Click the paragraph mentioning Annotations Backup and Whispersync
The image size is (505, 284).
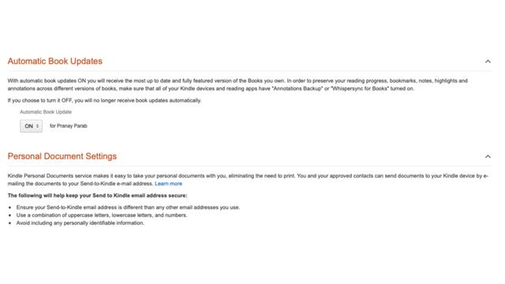[238, 84]
